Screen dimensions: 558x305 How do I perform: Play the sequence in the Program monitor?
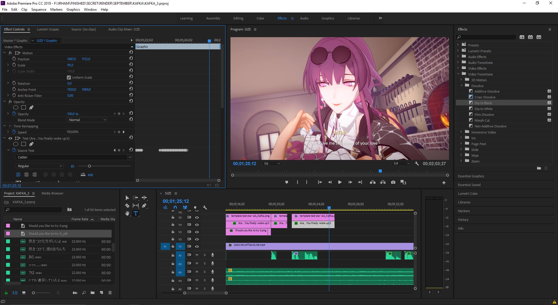pos(340,182)
